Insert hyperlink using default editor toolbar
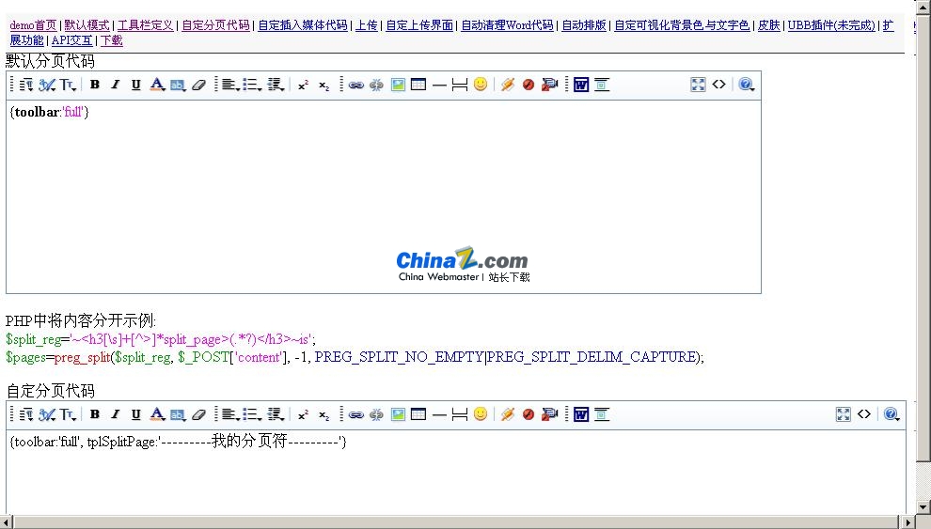Screen dimensions: 931x529 [x=355, y=85]
